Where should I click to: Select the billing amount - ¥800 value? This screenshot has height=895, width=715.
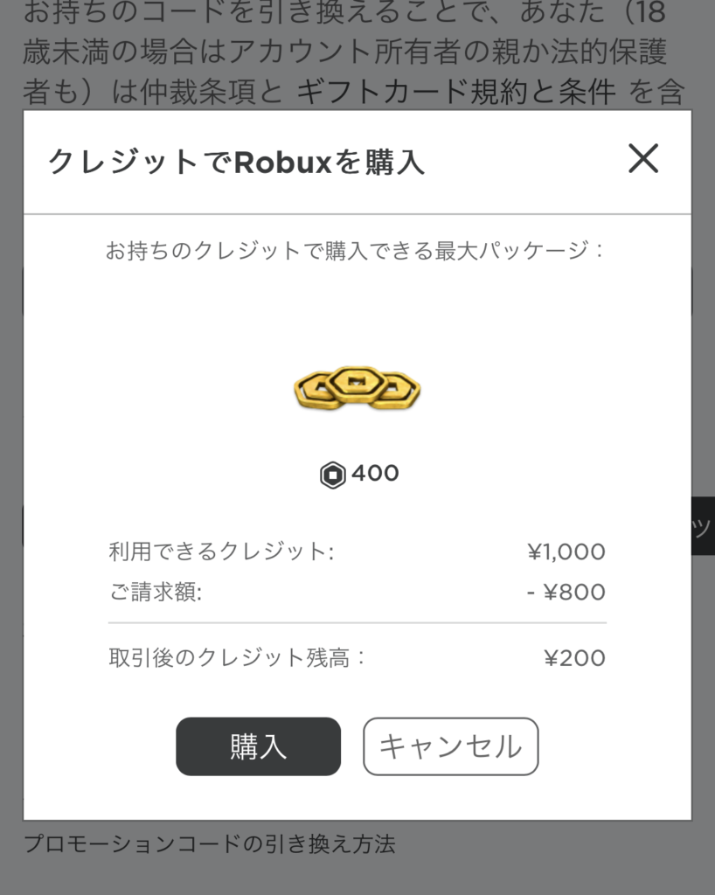point(566,592)
